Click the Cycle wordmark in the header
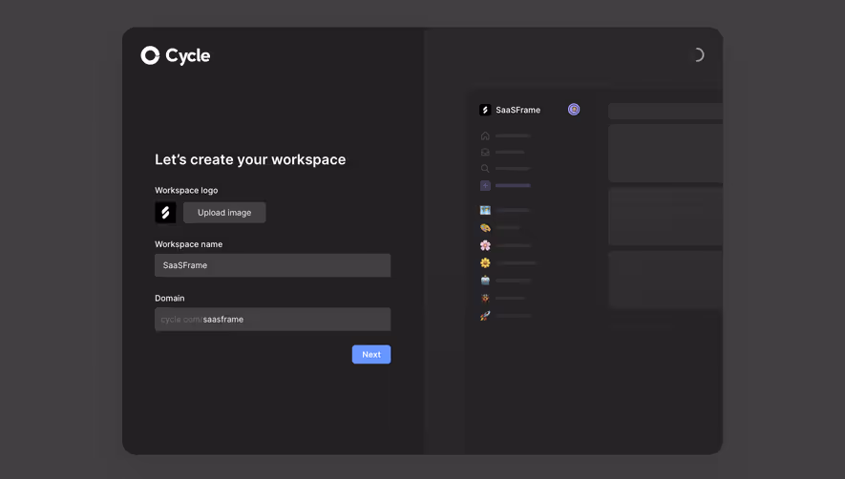The height and width of the screenshot is (479, 845). point(187,55)
